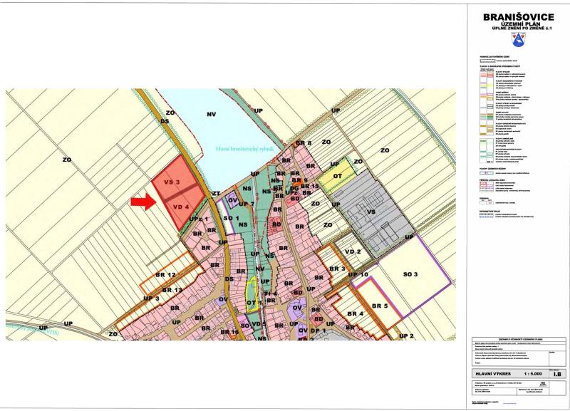570x411 pixels.
Task: Click the grey VS industrial zone
Action: tap(370, 212)
